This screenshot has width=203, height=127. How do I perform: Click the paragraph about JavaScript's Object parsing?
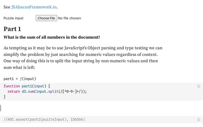coord(82,58)
